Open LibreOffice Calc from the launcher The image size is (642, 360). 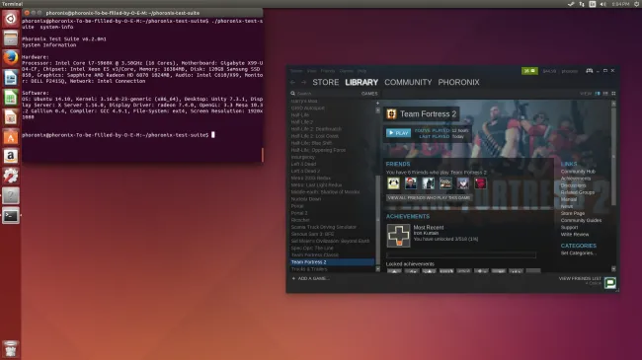tap(11, 98)
